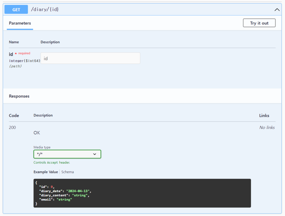Viewport: 285px width, 216px height.
Task: Open the Media type dropdown
Action: point(67,154)
